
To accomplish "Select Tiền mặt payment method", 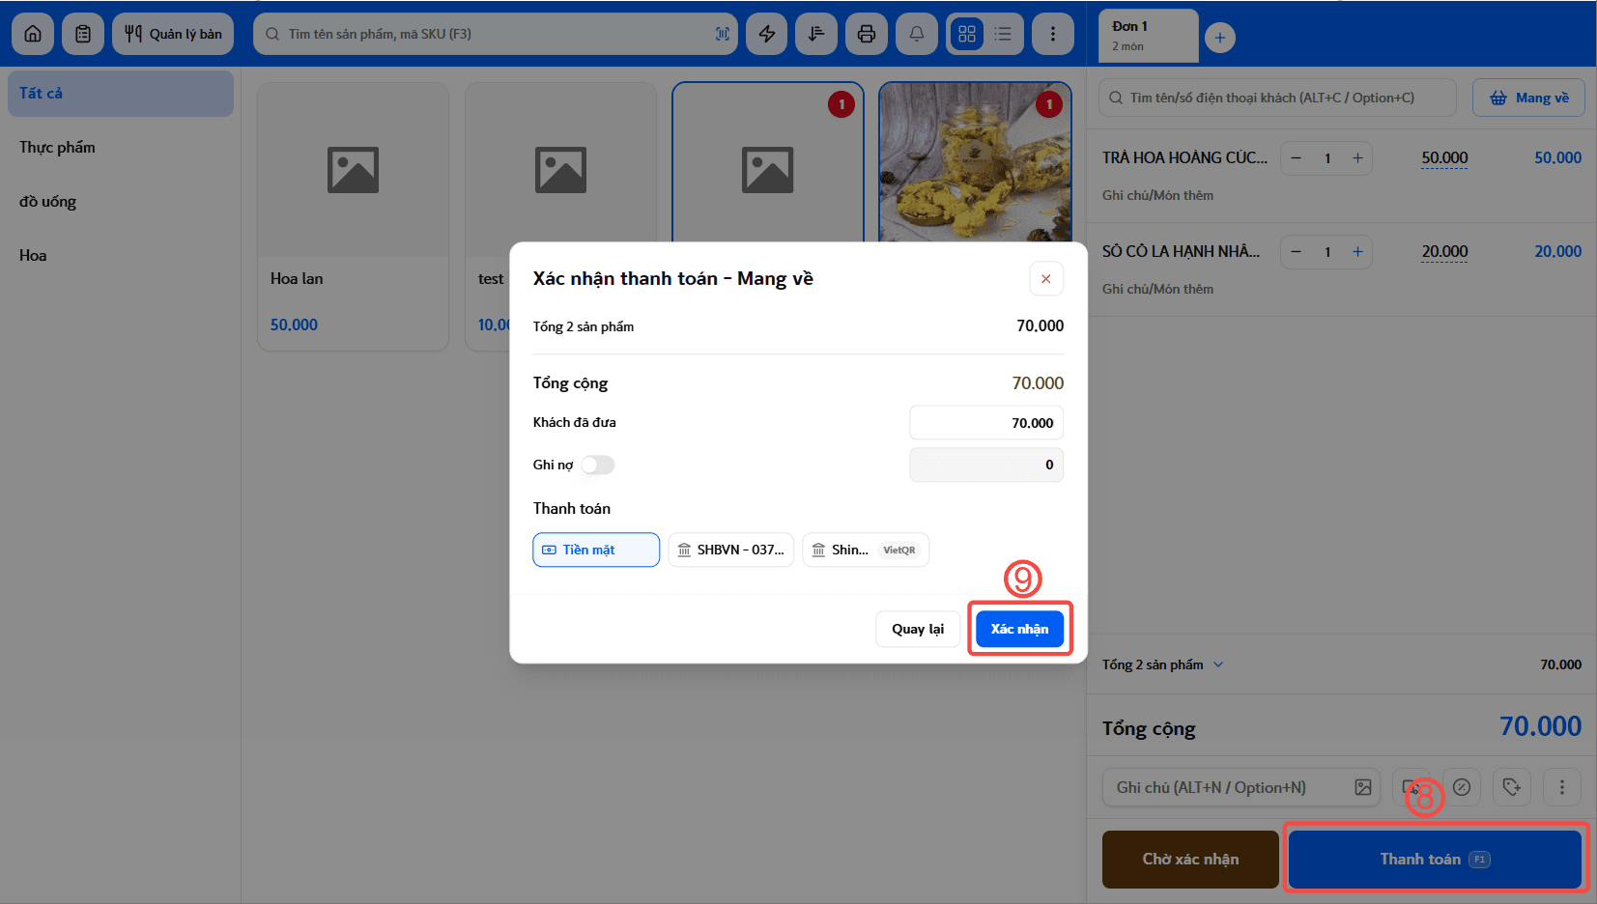I will coord(596,550).
